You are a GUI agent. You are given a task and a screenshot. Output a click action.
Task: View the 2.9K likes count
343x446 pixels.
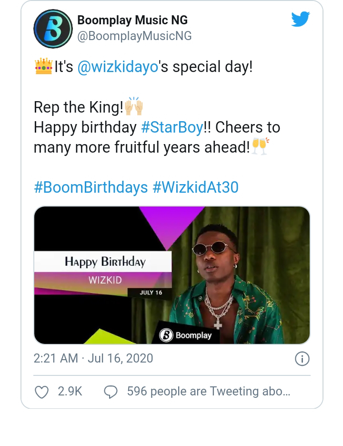click(x=70, y=392)
